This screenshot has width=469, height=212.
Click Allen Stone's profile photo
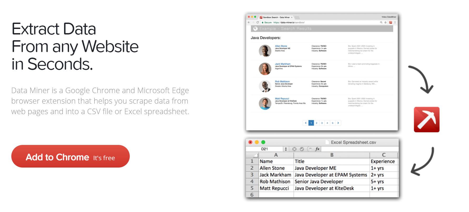pyautogui.click(x=265, y=51)
